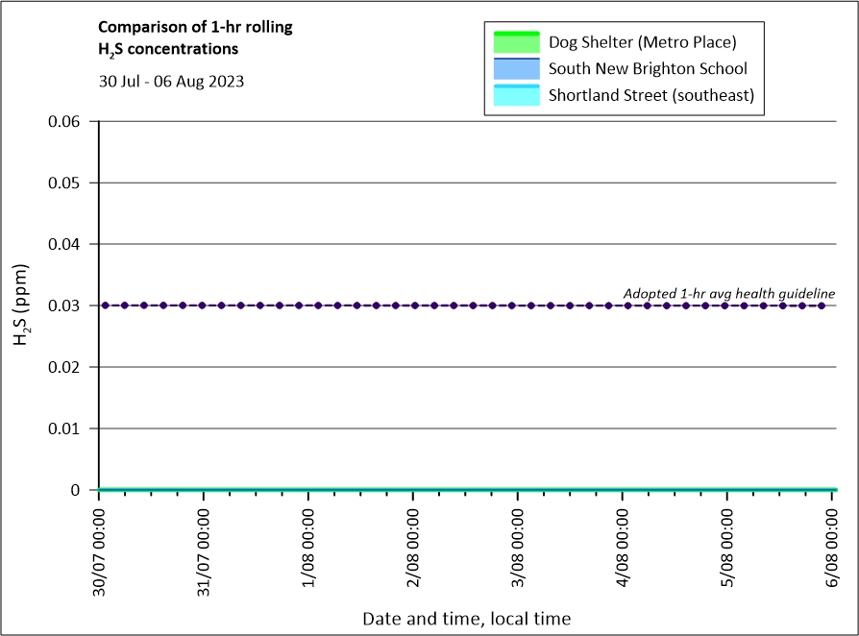The height and width of the screenshot is (636, 859).
Task: Select the Dog Shelter (Metro Place) legend label
Action: click(x=642, y=42)
